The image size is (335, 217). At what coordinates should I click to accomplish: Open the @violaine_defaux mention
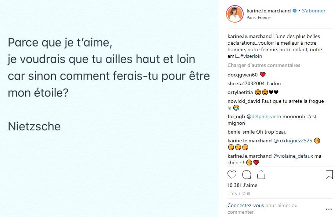click(293, 156)
